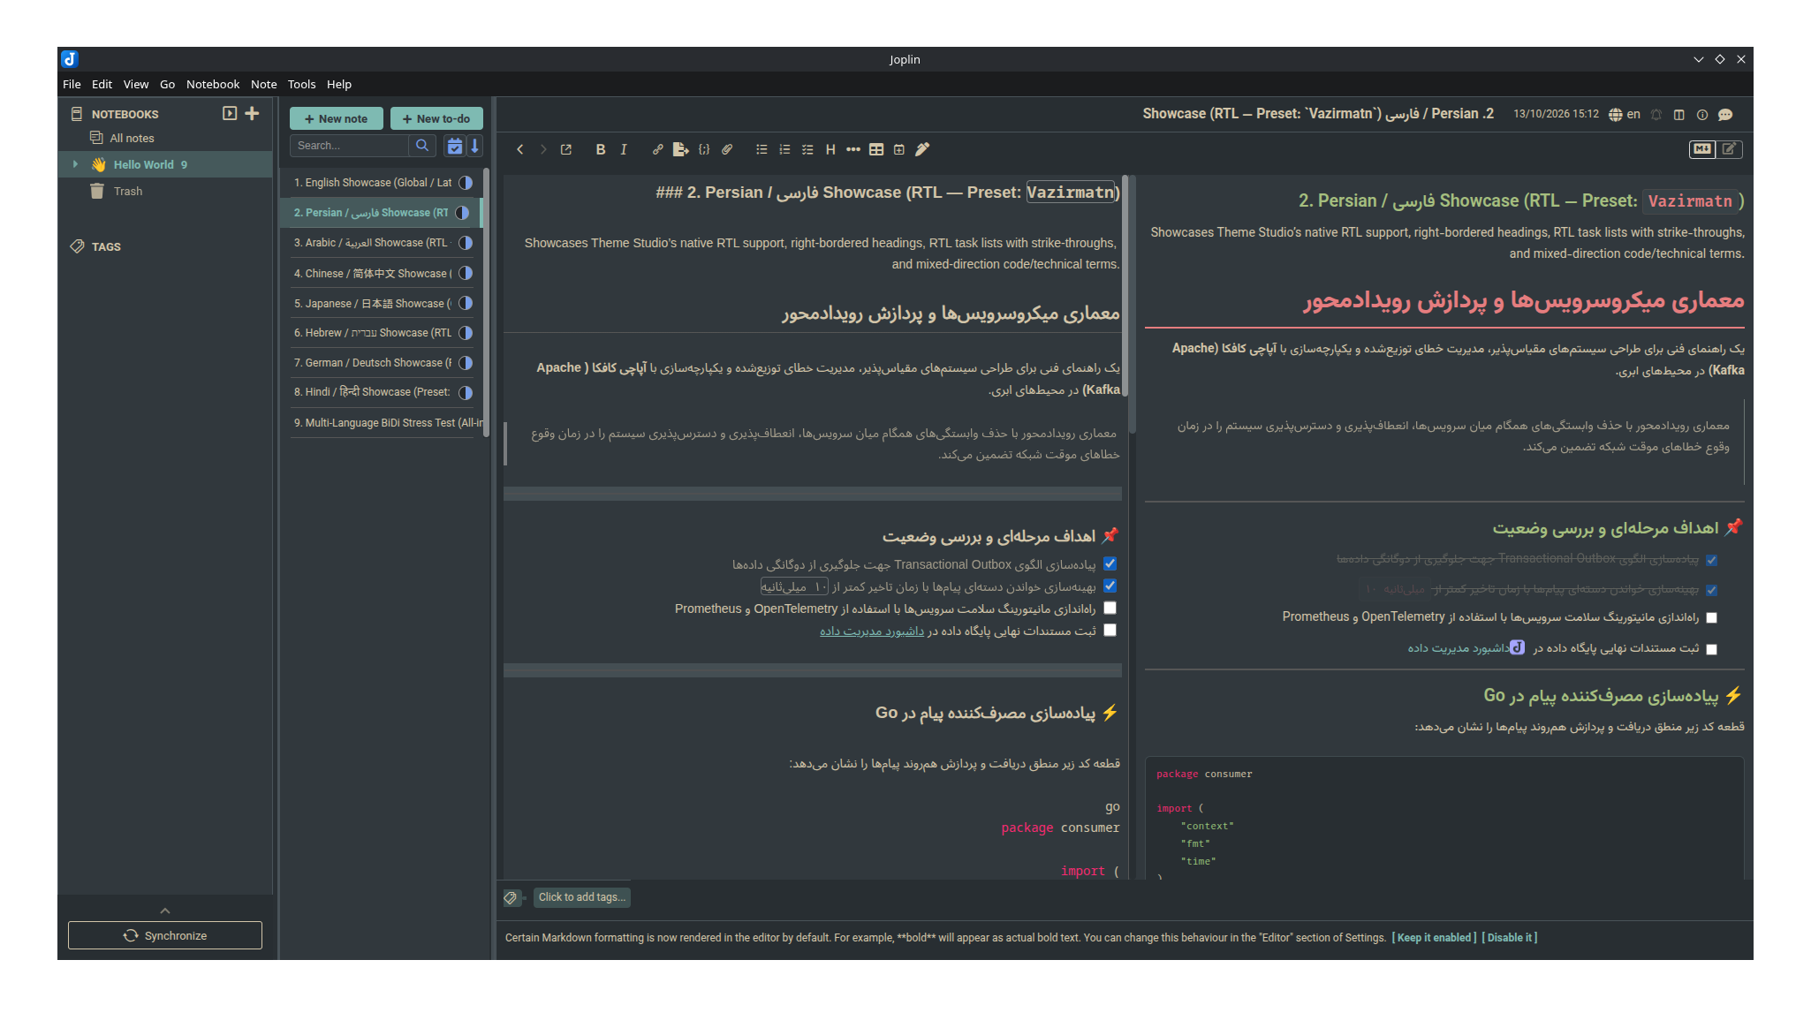
Task: Toggle italic formatting in editor toolbar
Action: click(x=624, y=149)
